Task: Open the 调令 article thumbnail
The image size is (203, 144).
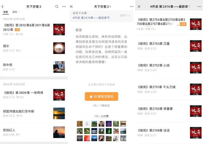Action: pyautogui.click(x=59, y=48)
